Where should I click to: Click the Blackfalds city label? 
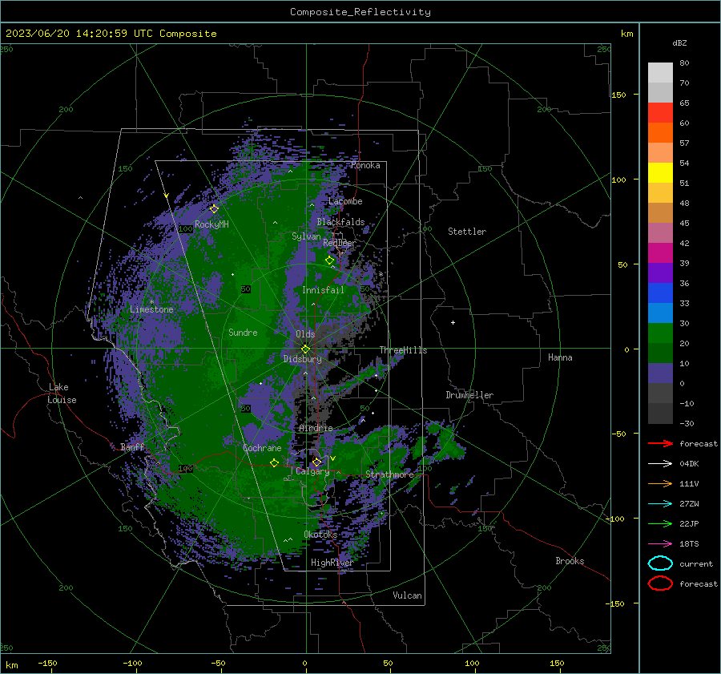pyautogui.click(x=340, y=222)
